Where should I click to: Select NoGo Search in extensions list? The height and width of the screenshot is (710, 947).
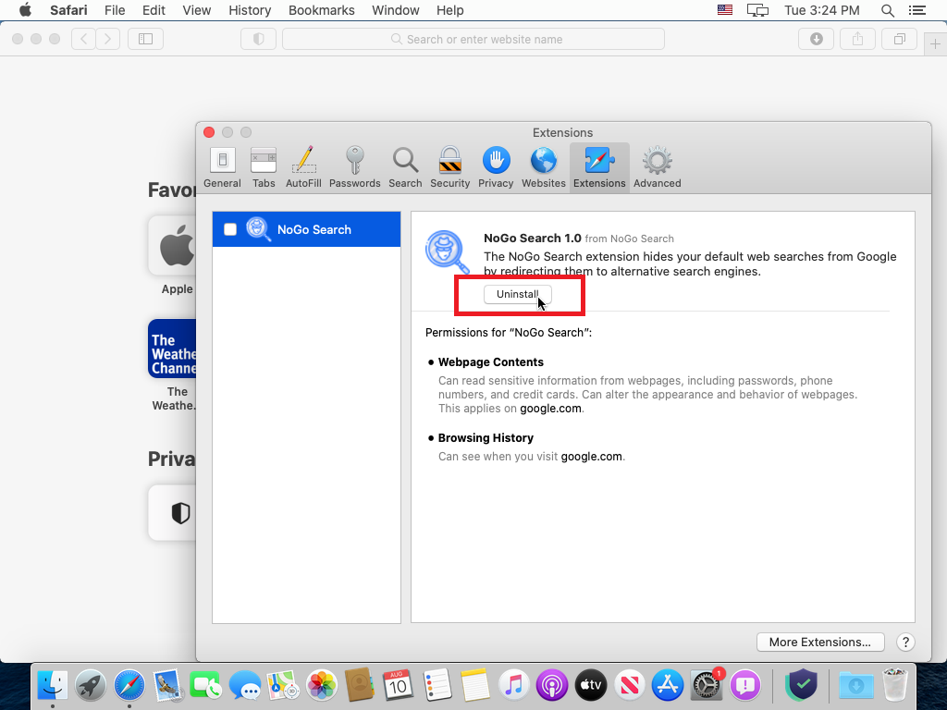pos(306,229)
